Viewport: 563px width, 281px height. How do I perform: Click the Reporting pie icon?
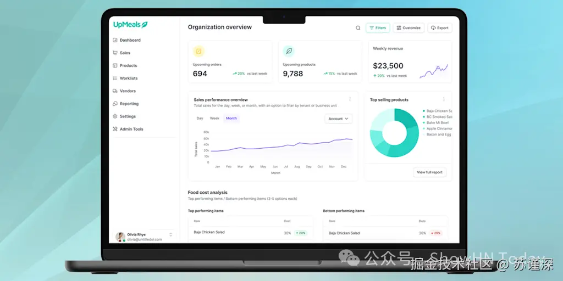pos(115,104)
